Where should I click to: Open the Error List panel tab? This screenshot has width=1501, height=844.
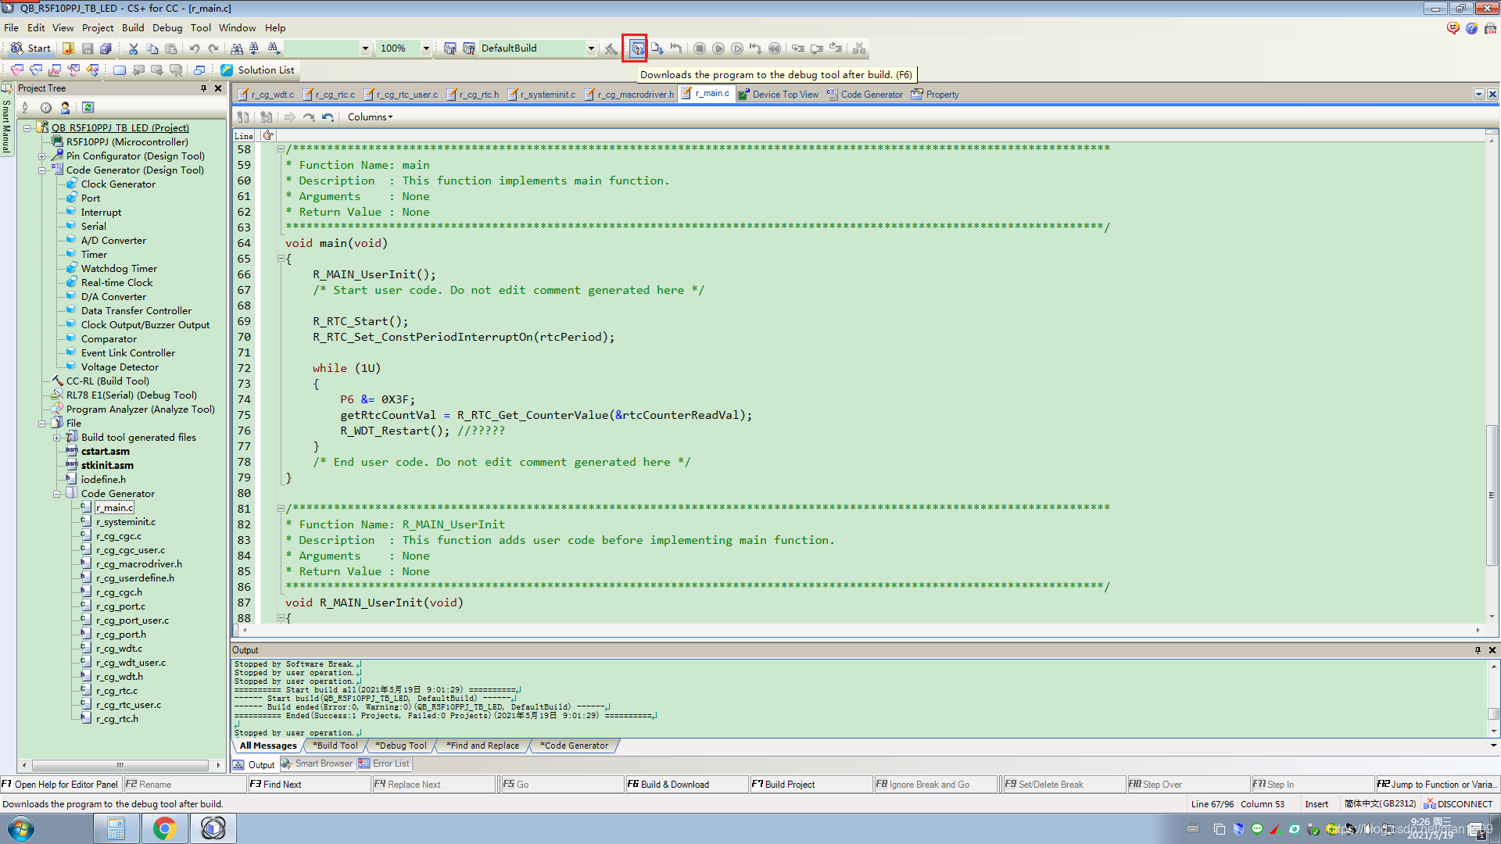[384, 764]
